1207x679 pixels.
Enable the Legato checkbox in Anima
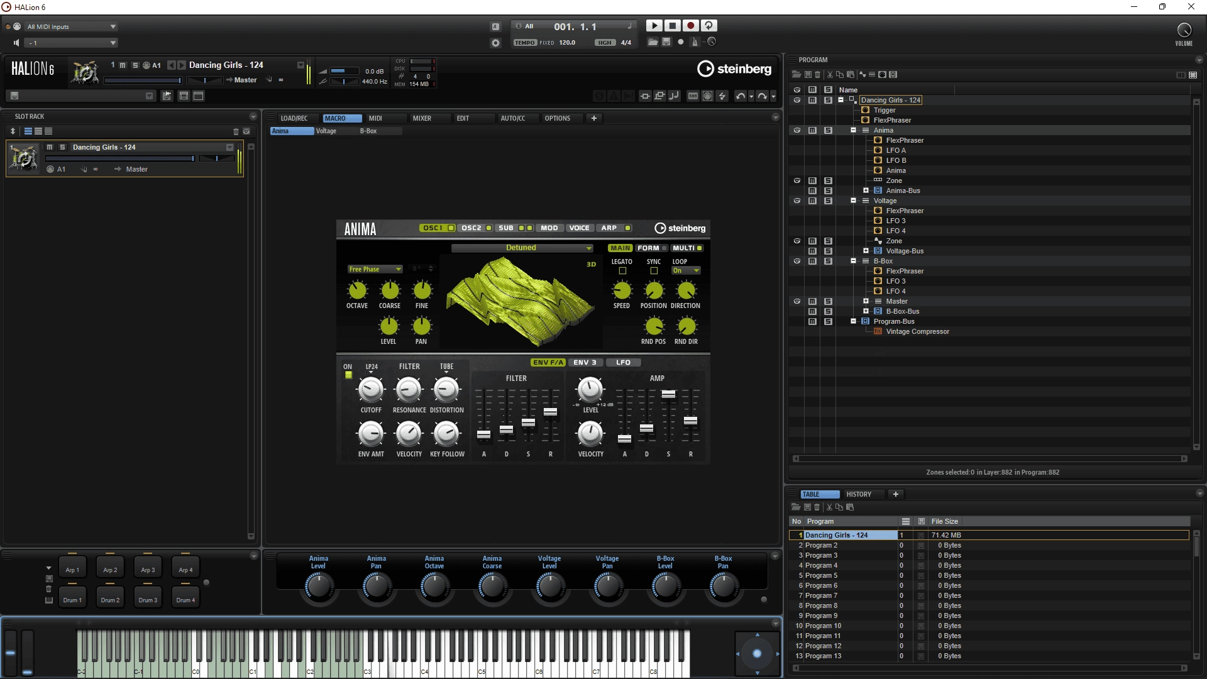click(622, 271)
